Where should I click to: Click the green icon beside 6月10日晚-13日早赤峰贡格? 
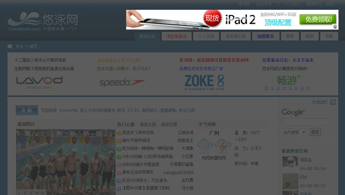pyautogui.click(x=119, y=157)
